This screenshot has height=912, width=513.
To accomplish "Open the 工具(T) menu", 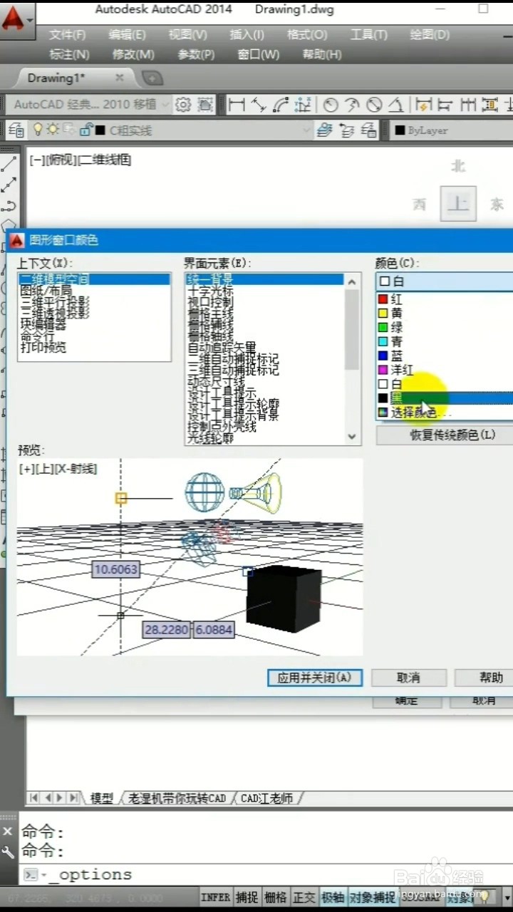I will coord(368,35).
